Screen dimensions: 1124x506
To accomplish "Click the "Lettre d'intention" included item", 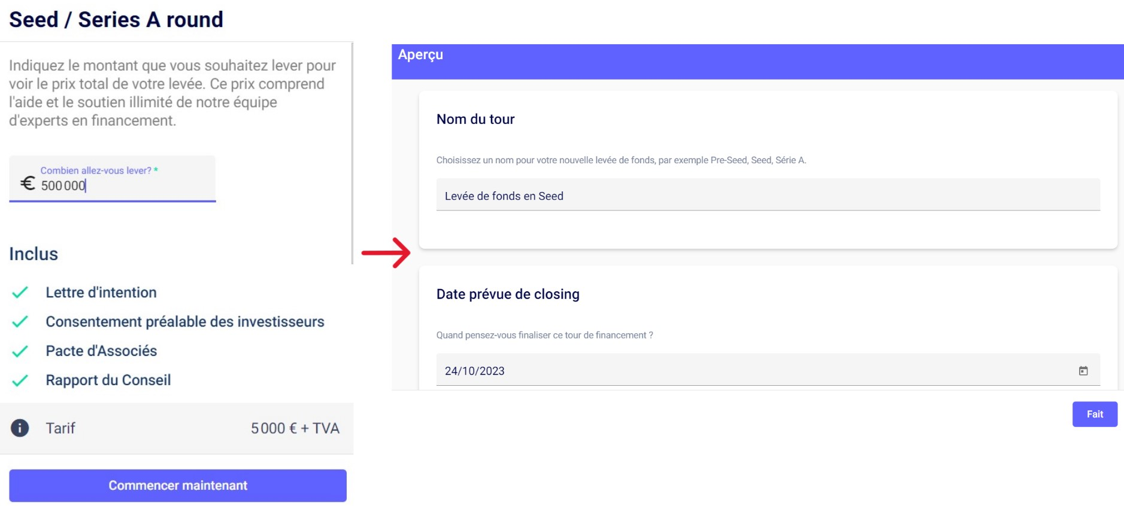I will pos(101,292).
